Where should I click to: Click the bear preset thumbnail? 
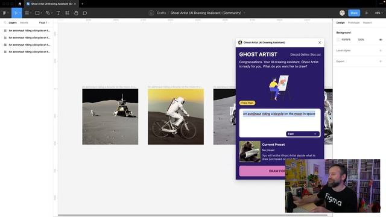pyautogui.click(x=250, y=151)
